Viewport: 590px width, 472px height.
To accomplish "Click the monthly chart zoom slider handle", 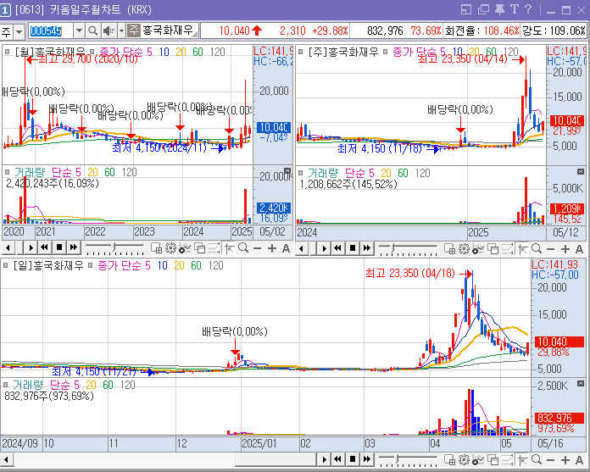I will (114, 247).
